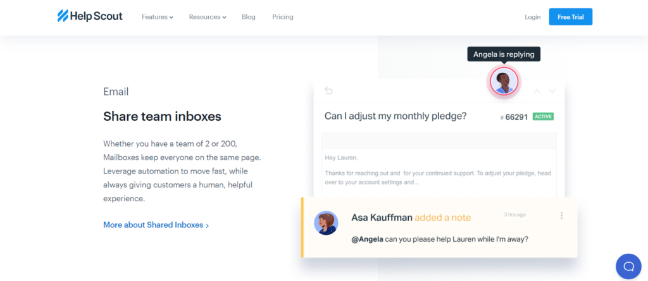Image resolution: width=648 pixels, height=281 pixels.
Task: Click the up chevron in the conversation header
Action: pyautogui.click(x=537, y=91)
